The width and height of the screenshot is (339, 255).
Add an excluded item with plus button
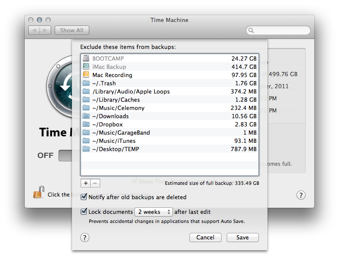tap(85, 183)
